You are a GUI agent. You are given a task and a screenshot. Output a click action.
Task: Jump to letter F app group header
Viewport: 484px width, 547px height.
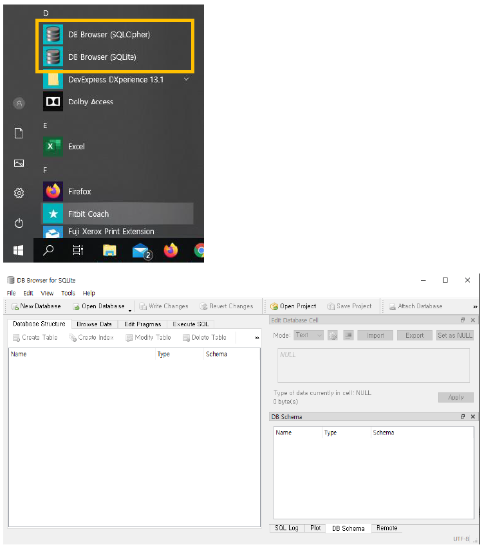click(x=44, y=171)
